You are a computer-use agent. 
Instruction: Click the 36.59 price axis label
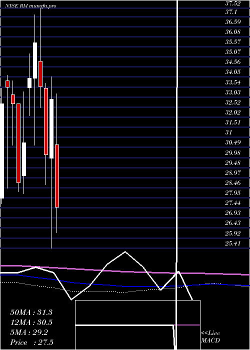click(x=233, y=22)
